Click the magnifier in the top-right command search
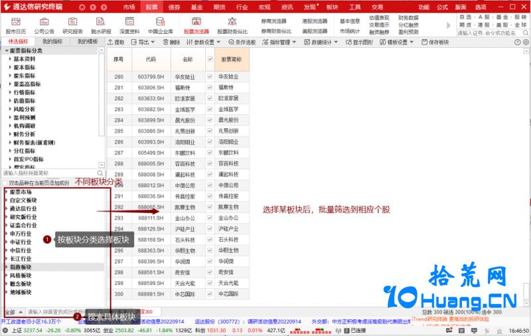The height and width of the screenshot is (336, 531). [525, 33]
